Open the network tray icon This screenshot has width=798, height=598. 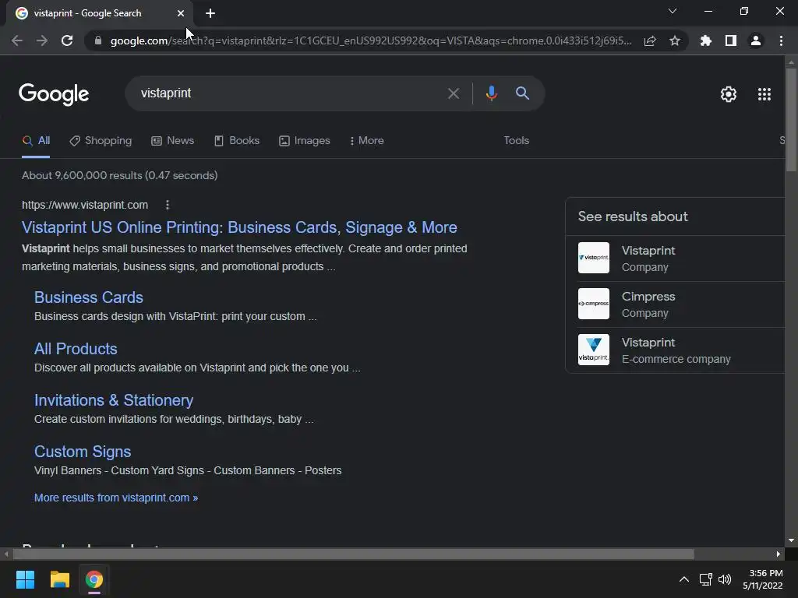click(705, 579)
